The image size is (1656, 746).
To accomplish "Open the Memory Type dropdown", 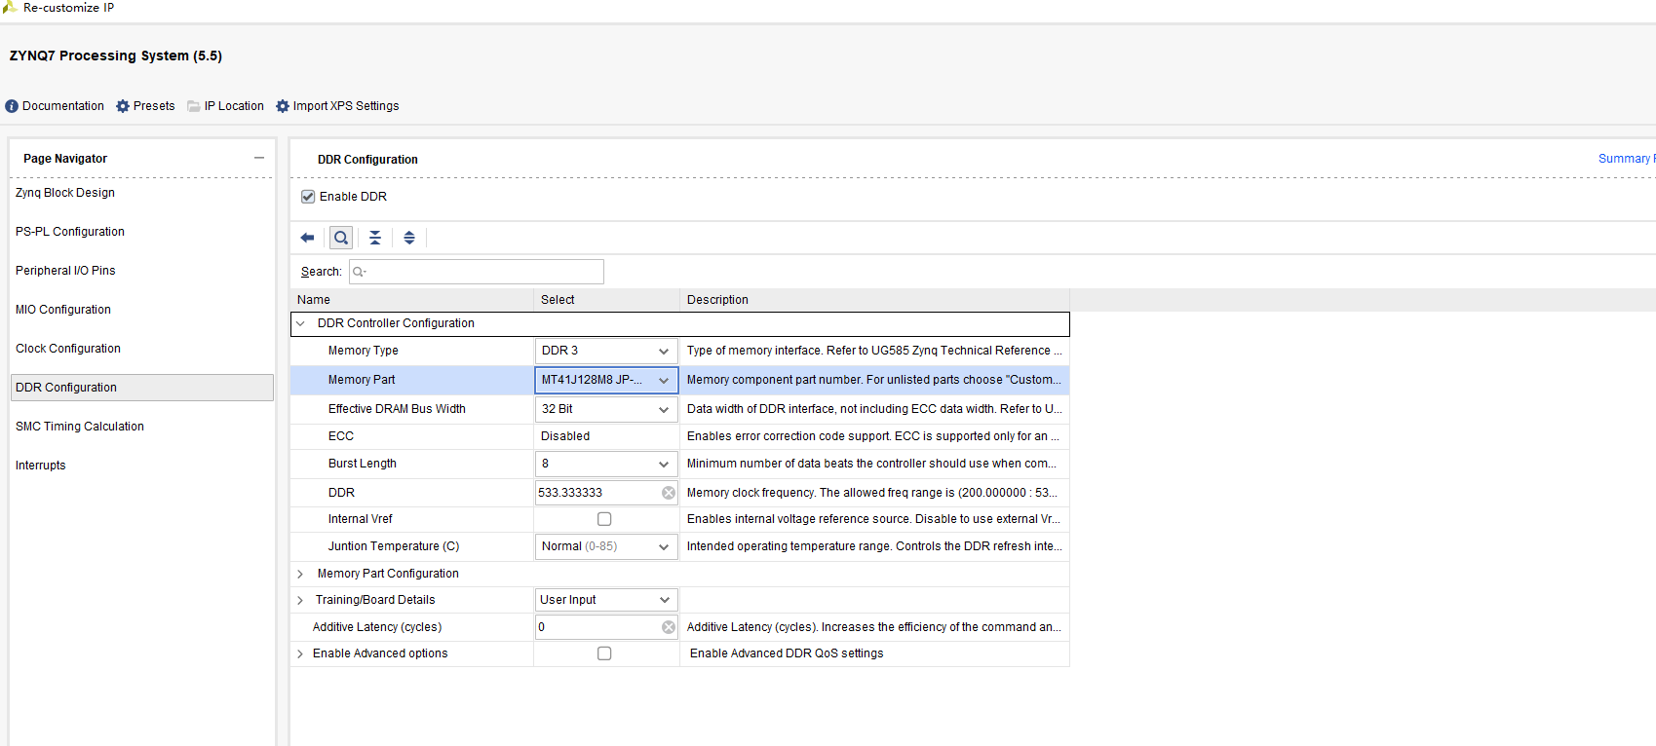I will 606,351.
